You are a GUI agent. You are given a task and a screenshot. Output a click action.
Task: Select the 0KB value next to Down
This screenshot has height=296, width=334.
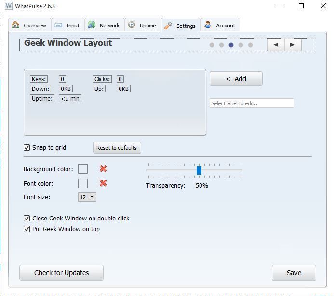66,89
